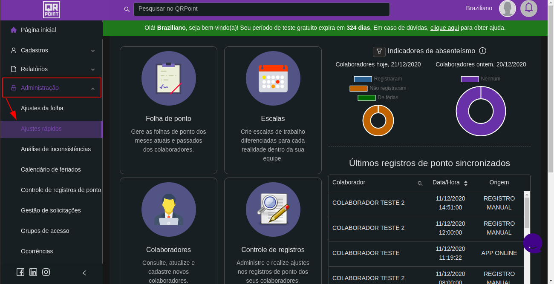Click the QR Point logo
The width and height of the screenshot is (554, 284).
tap(52, 10)
